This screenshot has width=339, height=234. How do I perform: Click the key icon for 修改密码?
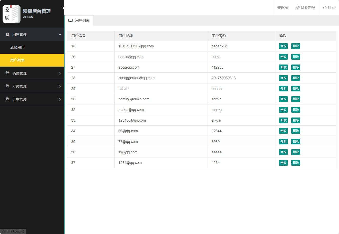tap(297, 8)
